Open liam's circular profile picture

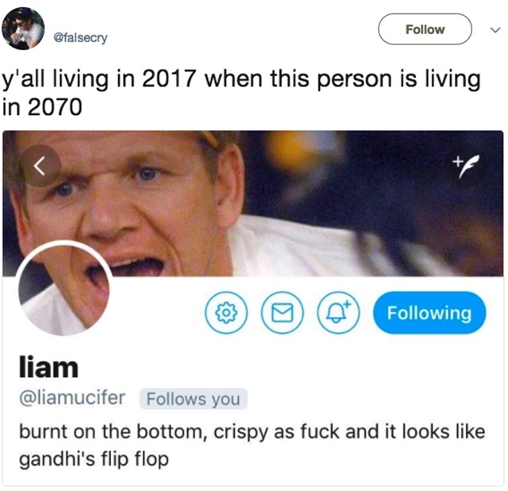point(64,289)
